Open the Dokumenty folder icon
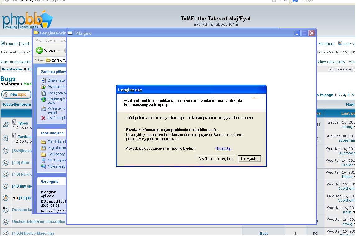356x236 pixels. tap(43, 154)
